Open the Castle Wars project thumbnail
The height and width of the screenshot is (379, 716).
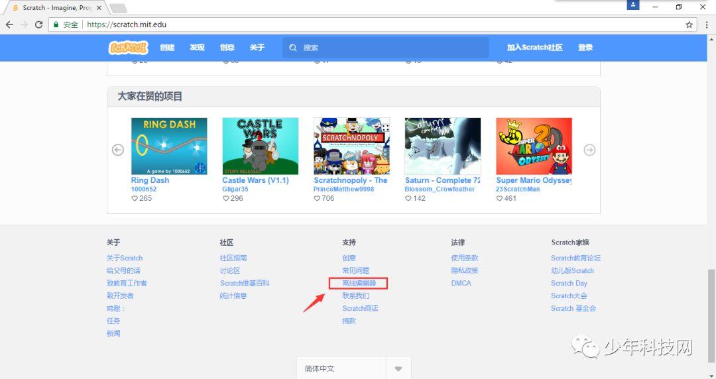click(x=261, y=146)
